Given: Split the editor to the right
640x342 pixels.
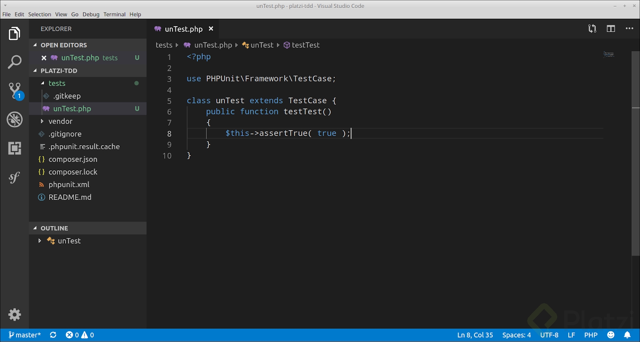Looking at the screenshot, I should [x=611, y=29].
